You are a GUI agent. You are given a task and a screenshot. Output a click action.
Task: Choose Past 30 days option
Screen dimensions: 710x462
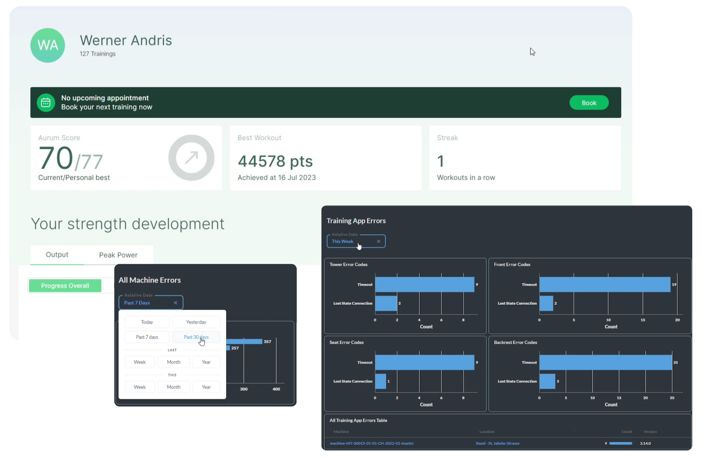[x=196, y=337]
